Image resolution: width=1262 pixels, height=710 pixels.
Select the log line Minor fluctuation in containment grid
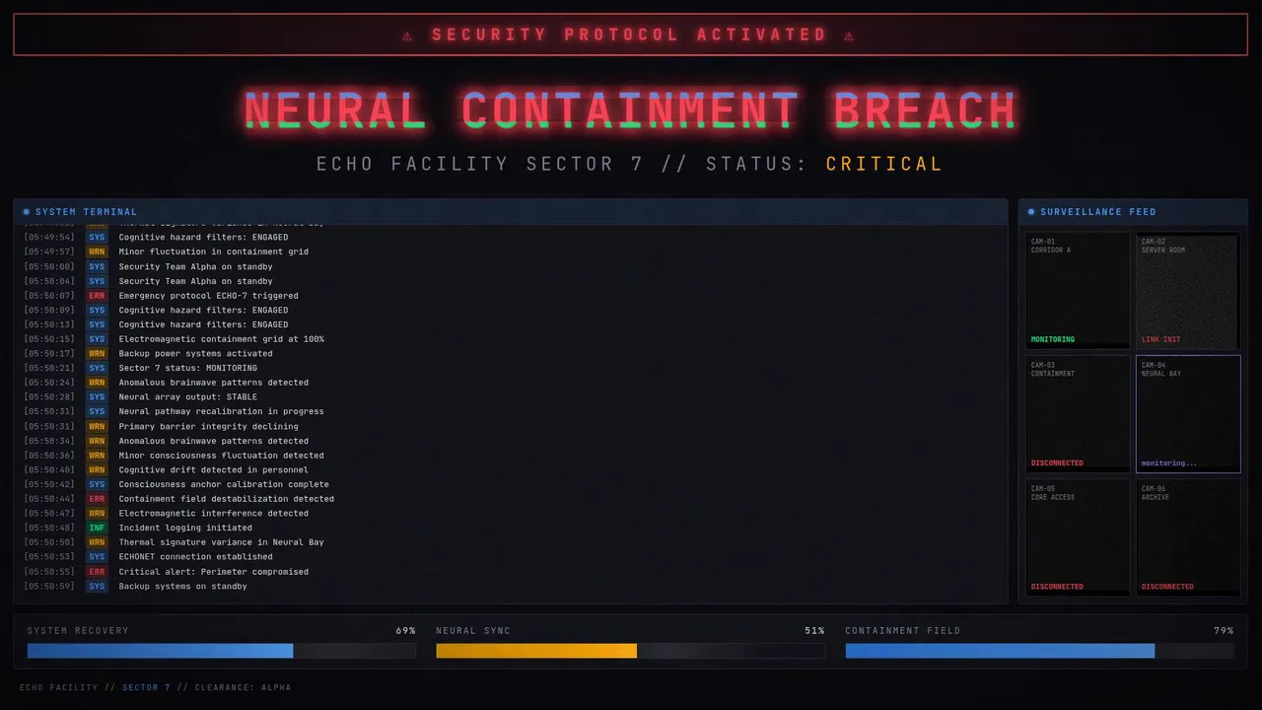510,252
